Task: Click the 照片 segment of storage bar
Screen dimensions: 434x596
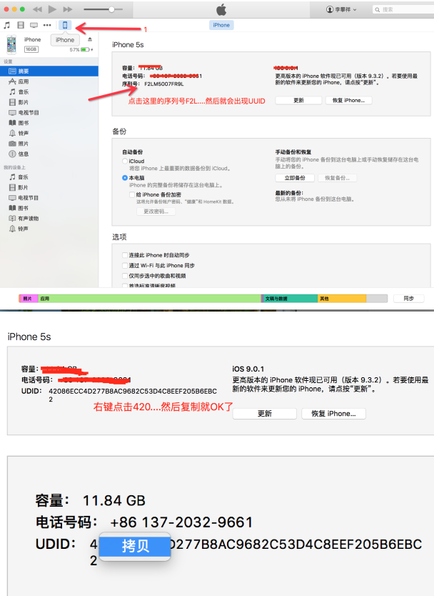Action: click(29, 299)
